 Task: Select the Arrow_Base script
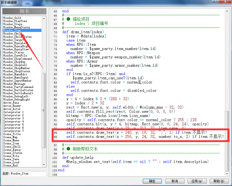tap(11, 103)
